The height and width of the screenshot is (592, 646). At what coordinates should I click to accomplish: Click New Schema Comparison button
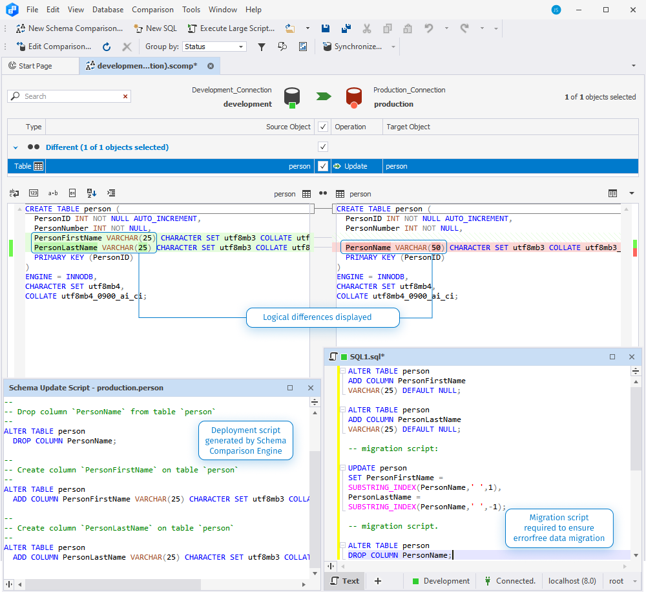coord(69,28)
